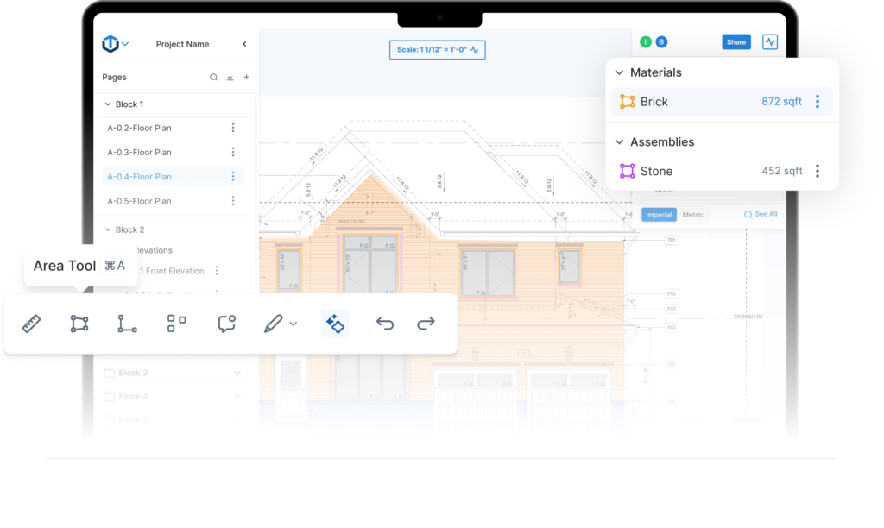This screenshot has width=884, height=528.
Task: Open the A-0.2-Floor Plan page
Action: pyautogui.click(x=139, y=129)
